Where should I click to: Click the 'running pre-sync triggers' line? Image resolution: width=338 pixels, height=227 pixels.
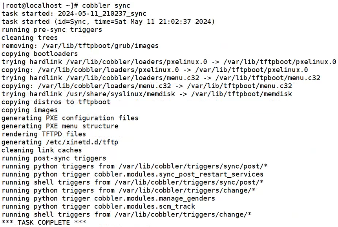[x=52, y=30]
